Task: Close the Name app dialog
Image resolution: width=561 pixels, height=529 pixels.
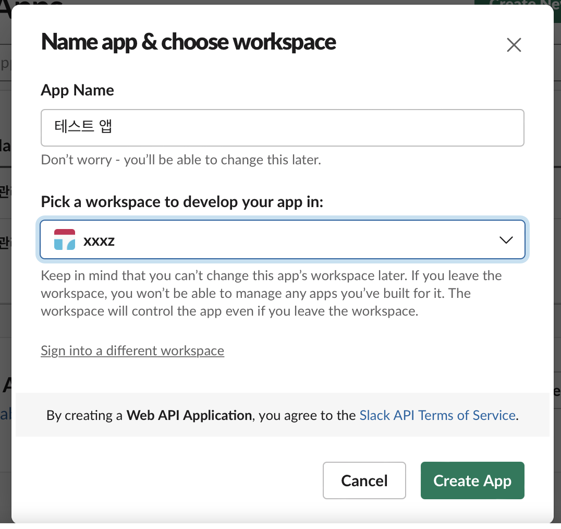Action: [514, 45]
